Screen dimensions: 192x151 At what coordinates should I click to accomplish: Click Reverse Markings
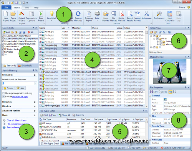[x=78, y=17]
